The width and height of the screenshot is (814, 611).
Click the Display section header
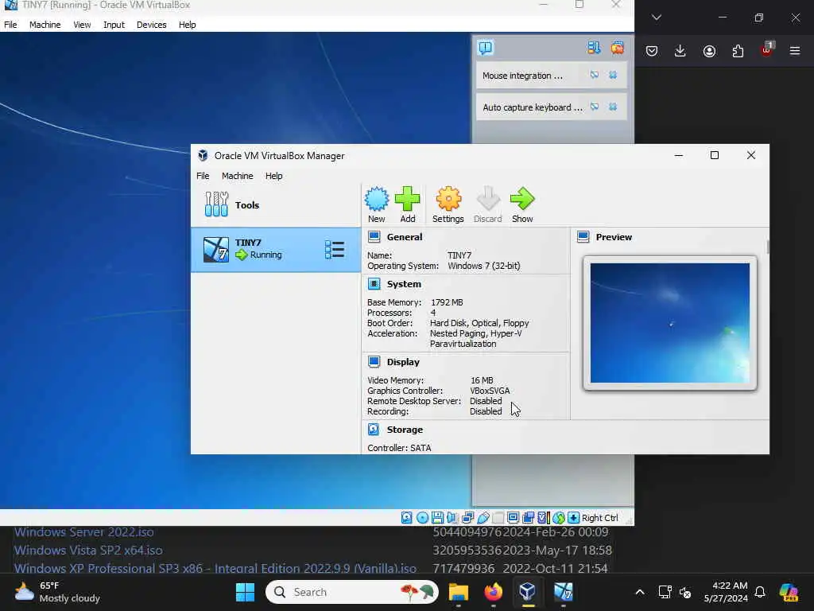coord(403,362)
